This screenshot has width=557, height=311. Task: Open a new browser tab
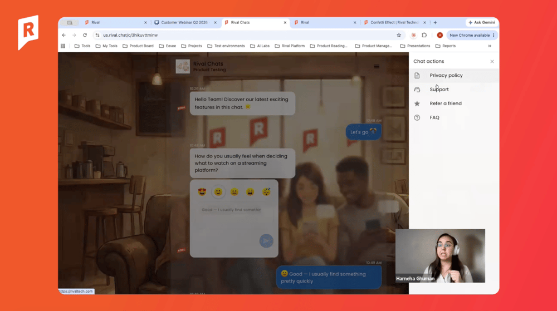[x=435, y=22]
